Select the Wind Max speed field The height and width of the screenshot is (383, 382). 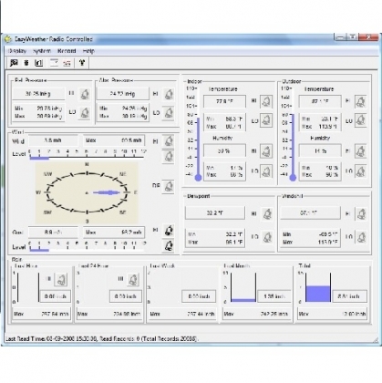(x=114, y=140)
